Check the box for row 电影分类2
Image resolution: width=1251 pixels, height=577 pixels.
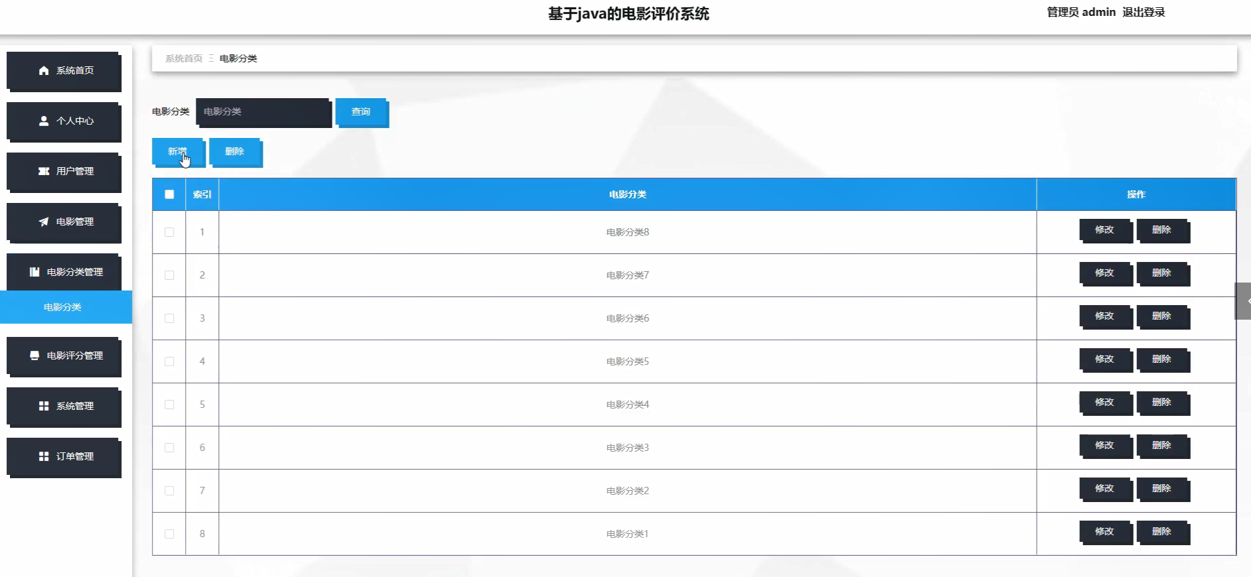point(169,491)
